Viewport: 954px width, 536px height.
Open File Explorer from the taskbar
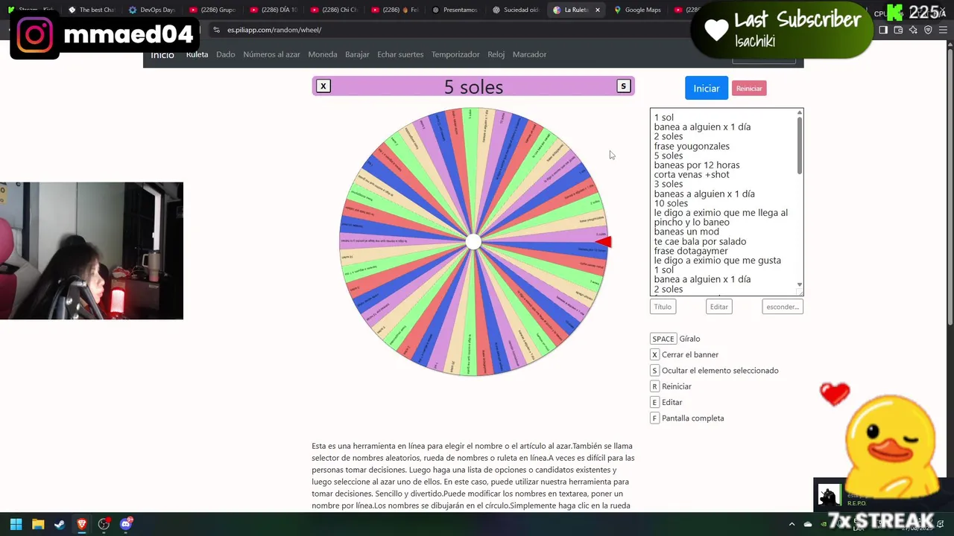[x=38, y=524]
